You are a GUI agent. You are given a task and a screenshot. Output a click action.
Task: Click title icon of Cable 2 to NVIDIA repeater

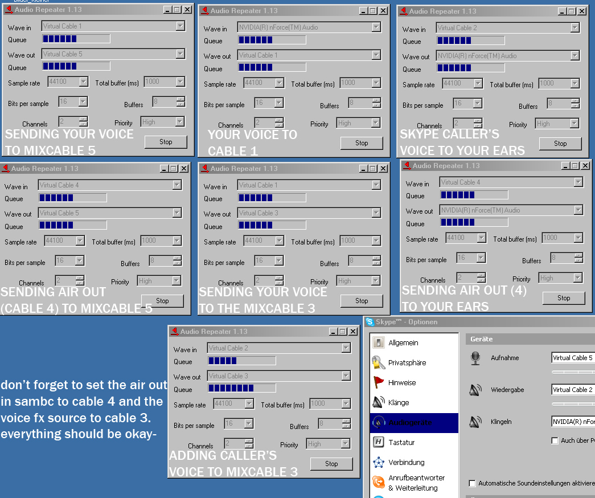[x=404, y=11]
